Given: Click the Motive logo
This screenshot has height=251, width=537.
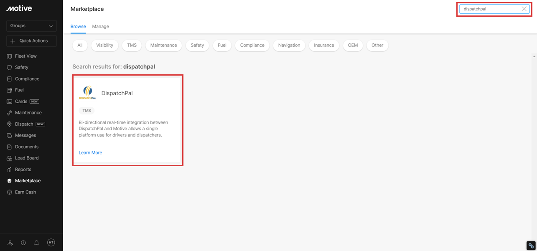Looking at the screenshot, I should pos(19,9).
